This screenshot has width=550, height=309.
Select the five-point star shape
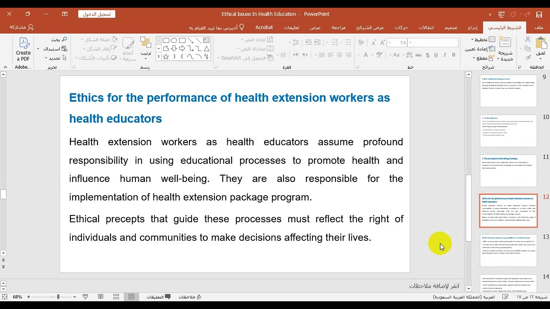(166, 56)
